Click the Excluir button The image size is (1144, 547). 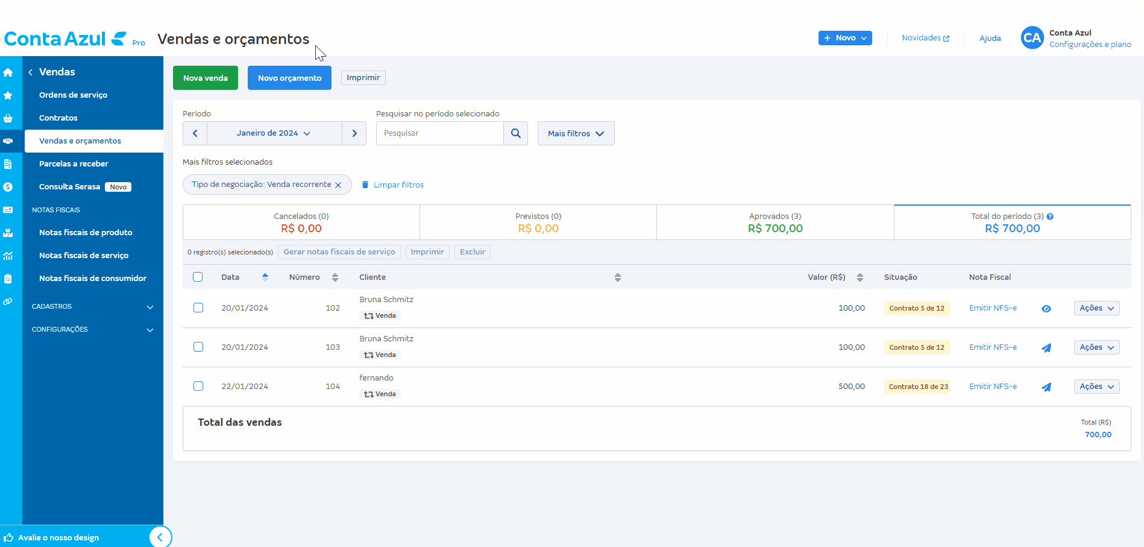(473, 252)
